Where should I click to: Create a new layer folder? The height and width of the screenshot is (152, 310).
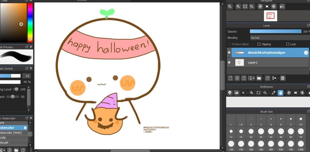[259, 78]
